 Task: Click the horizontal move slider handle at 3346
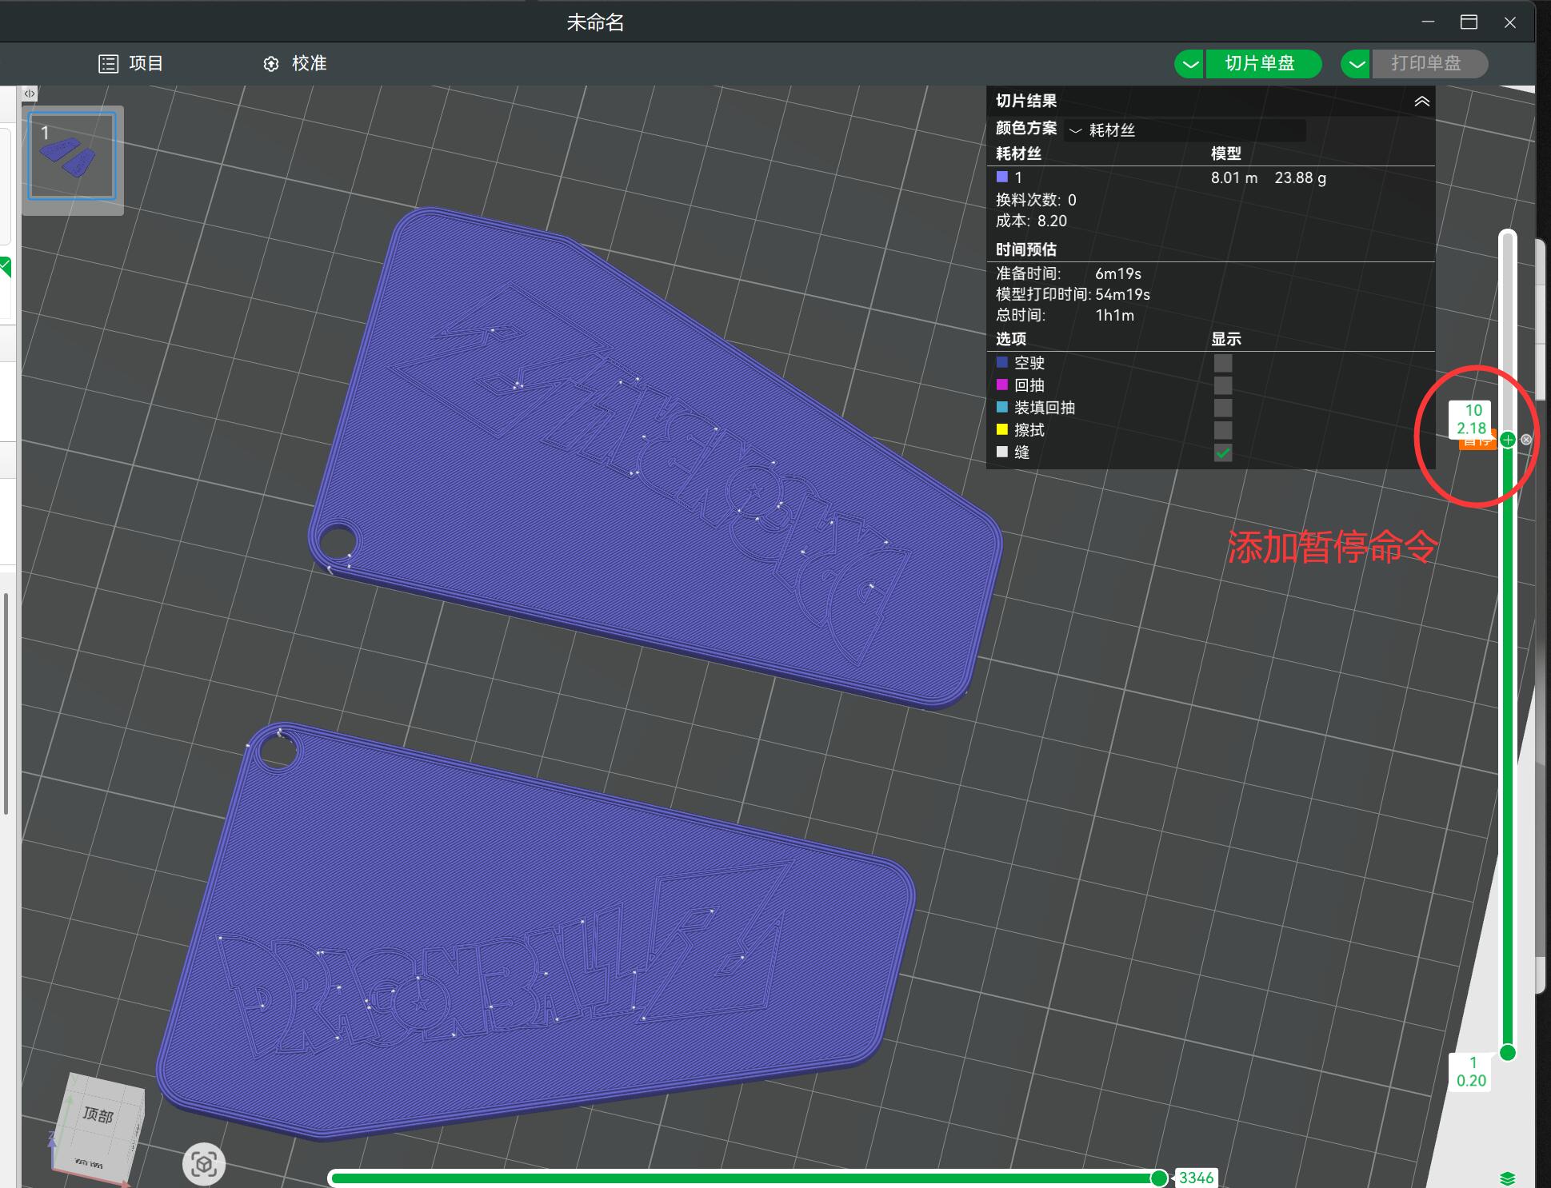pos(1159,1178)
